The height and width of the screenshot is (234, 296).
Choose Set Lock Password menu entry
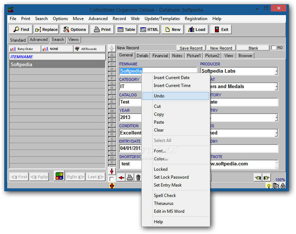pyautogui.click(x=175, y=177)
